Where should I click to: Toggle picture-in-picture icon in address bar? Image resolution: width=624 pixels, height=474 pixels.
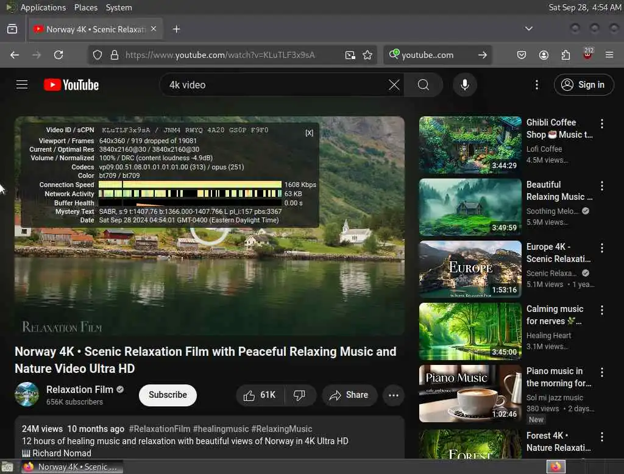click(x=350, y=55)
